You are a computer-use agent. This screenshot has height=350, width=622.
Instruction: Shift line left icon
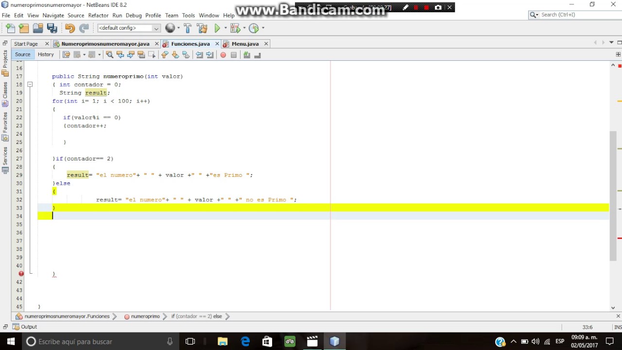(199, 55)
